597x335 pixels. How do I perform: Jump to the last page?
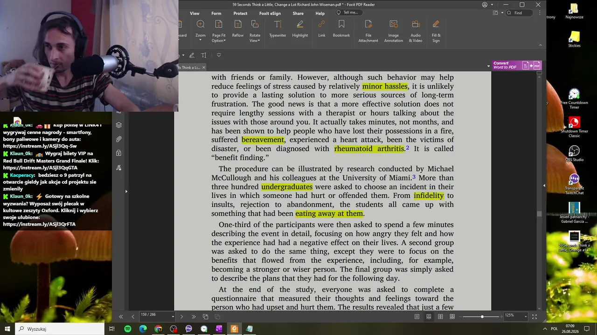[x=194, y=317]
